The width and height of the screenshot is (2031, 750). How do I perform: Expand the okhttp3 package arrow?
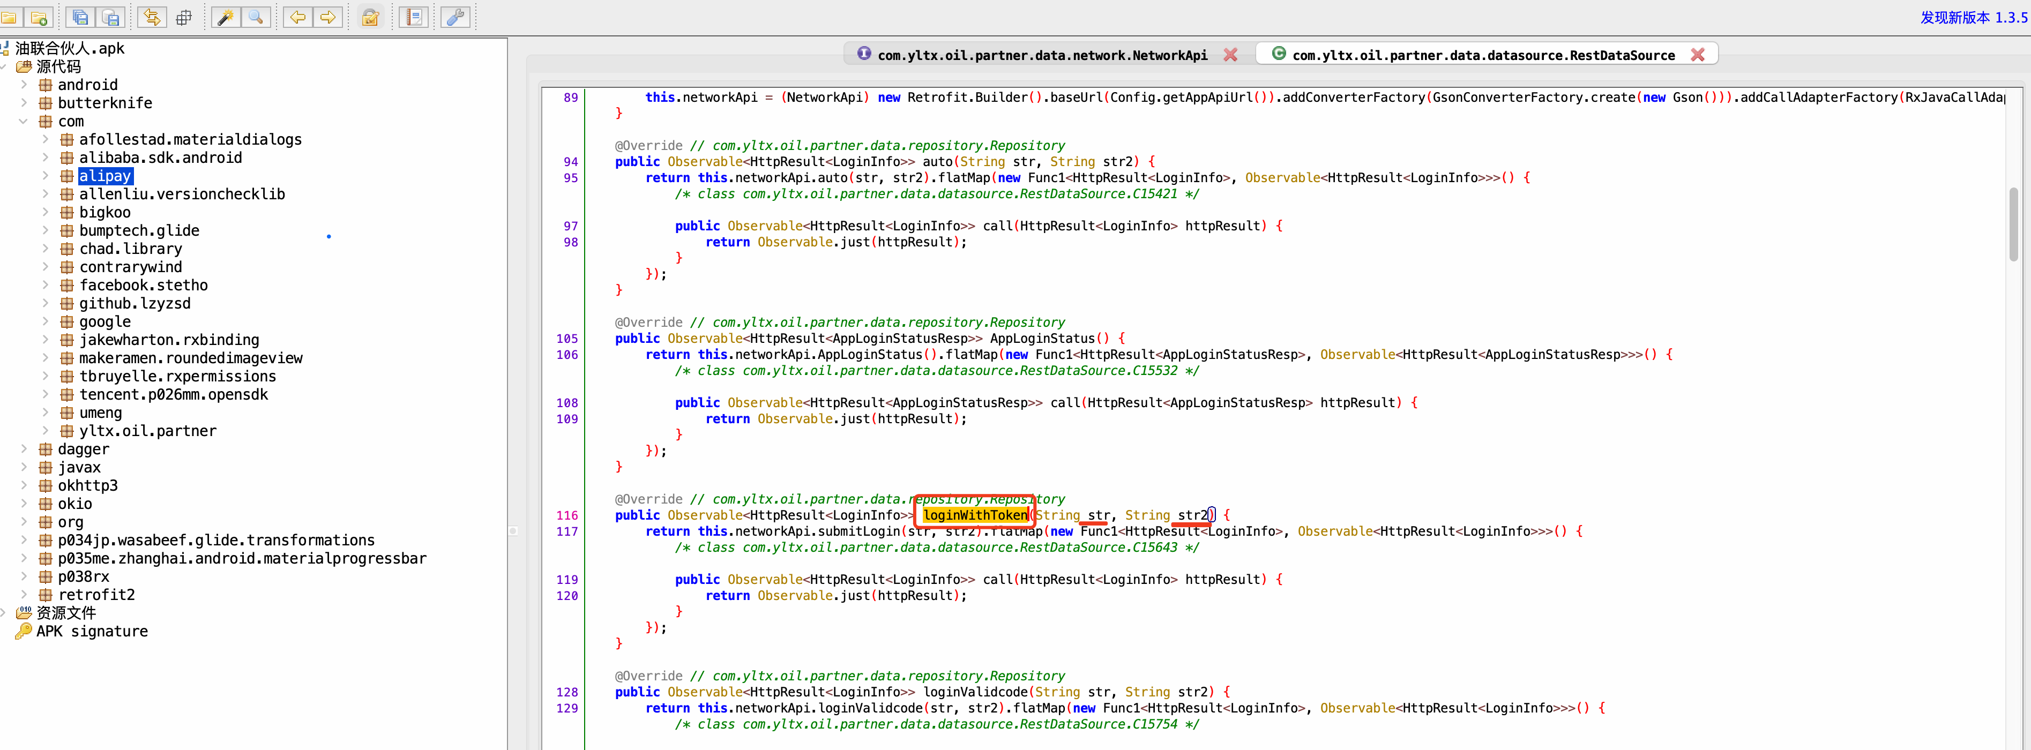tap(23, 485)
